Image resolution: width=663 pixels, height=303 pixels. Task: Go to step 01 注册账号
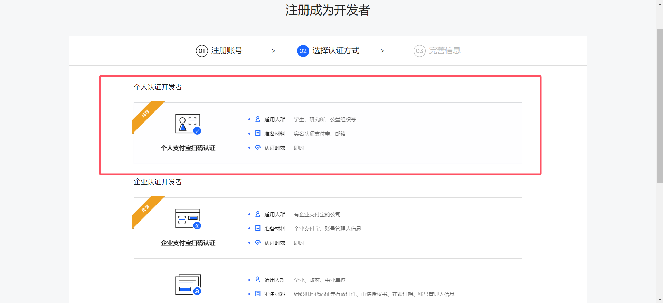pyautogui.click(x=219, y=51)
